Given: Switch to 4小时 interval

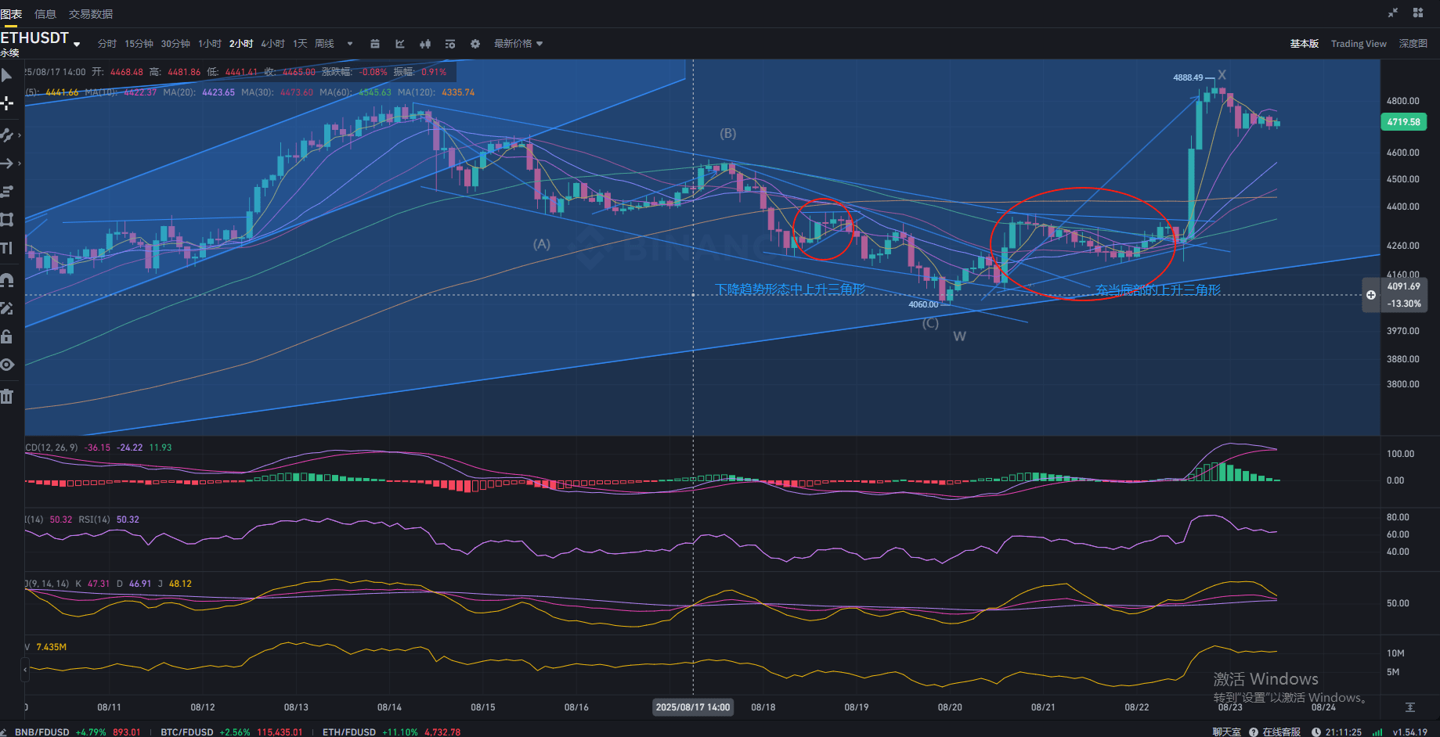Looking at the screenshot, I should pyautogui.click(x=272, y=44).
